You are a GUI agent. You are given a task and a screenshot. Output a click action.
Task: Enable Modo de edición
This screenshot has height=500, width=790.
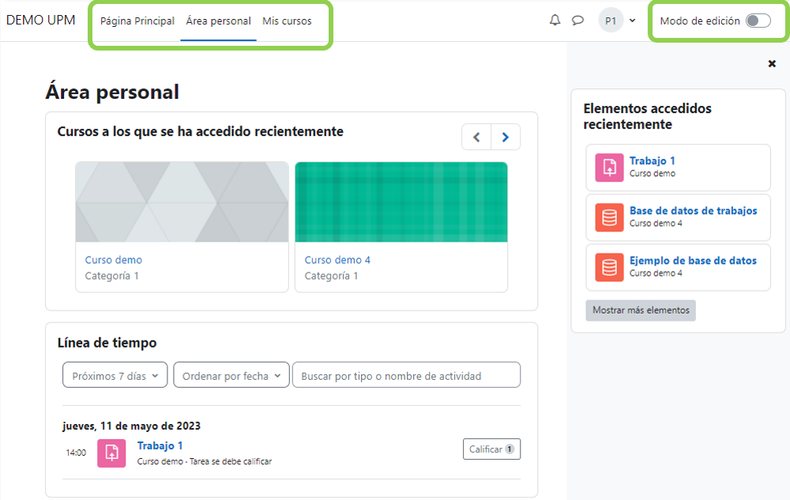[756, 21]
